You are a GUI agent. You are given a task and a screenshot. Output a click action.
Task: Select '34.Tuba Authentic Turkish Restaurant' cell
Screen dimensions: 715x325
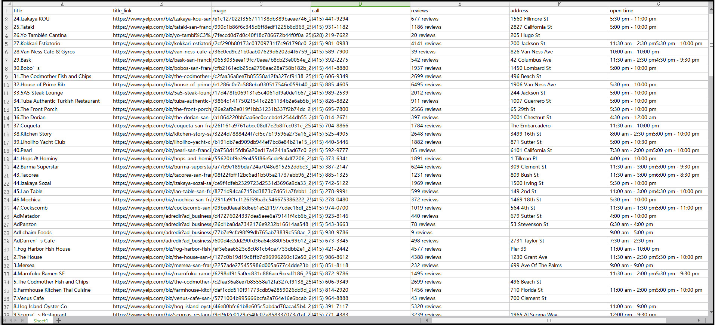tap(62, 101)
